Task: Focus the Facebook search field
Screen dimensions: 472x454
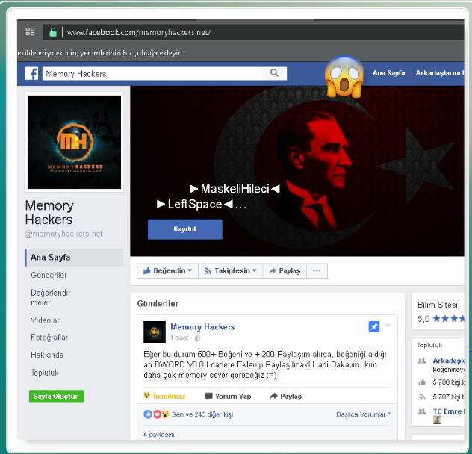Action: [x=154, y=73]
